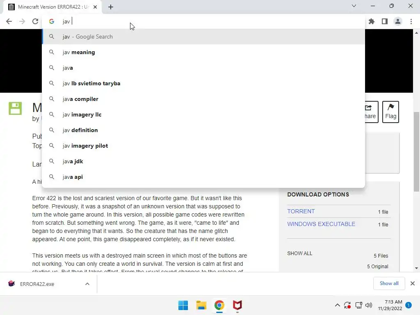Go back to the previous page
This screenshot has width=420, height=315.
[9, 21]
